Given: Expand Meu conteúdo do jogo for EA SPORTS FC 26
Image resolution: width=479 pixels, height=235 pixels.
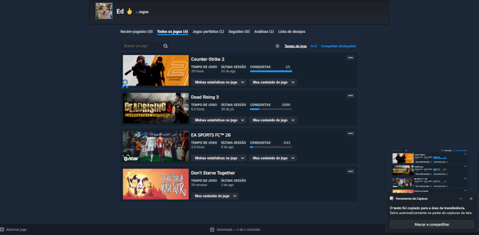Looking at the screenshot, I should [273, 158].
